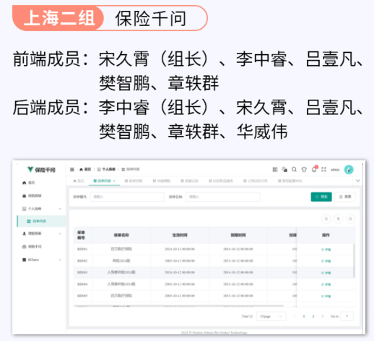
Task: Click 详情 link in BD005 row
Action: coord(326,296)
